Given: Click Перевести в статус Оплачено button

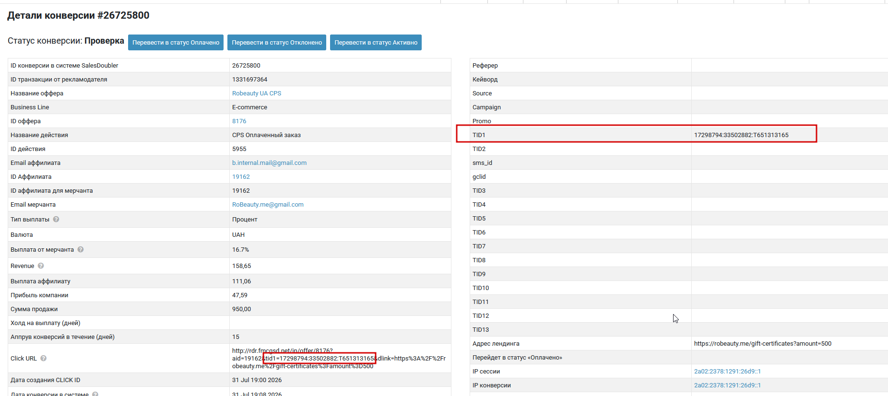Looking at the screenshot, I should (176, 42).
